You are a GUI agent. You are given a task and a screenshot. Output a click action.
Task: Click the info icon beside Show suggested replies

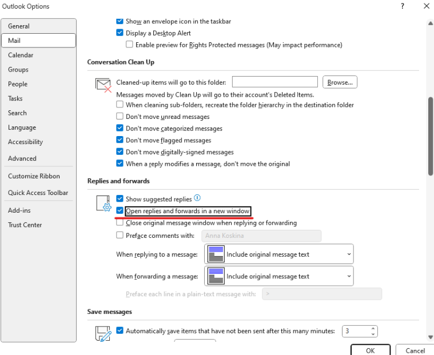pos(197,198)
